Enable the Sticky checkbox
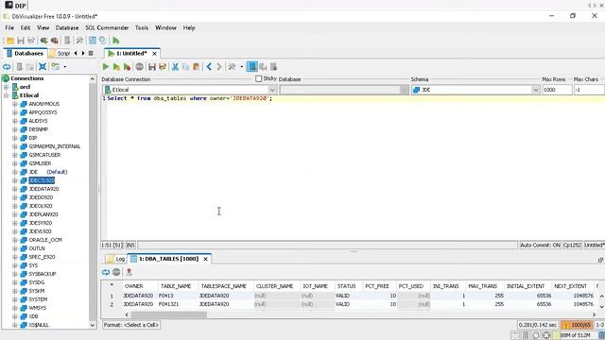 (x=258, y=78)
